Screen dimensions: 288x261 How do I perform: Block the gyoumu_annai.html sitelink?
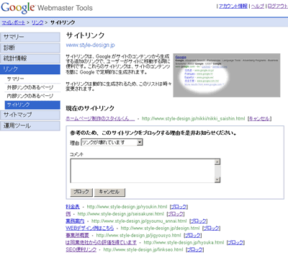point(198,221)
